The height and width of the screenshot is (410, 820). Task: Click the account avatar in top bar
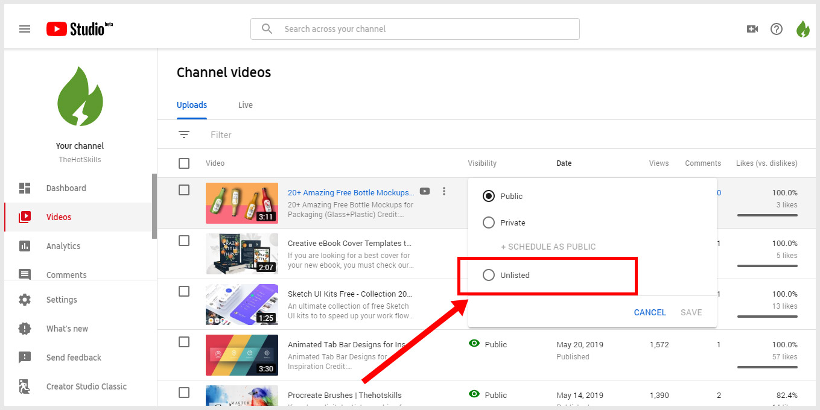[x=803, y=29]
